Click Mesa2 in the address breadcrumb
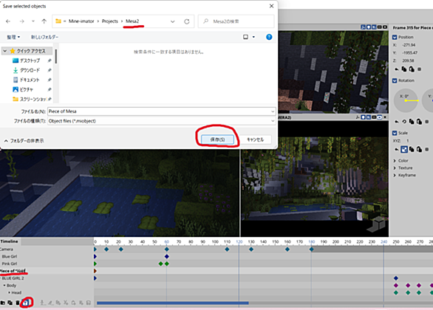 132,21
